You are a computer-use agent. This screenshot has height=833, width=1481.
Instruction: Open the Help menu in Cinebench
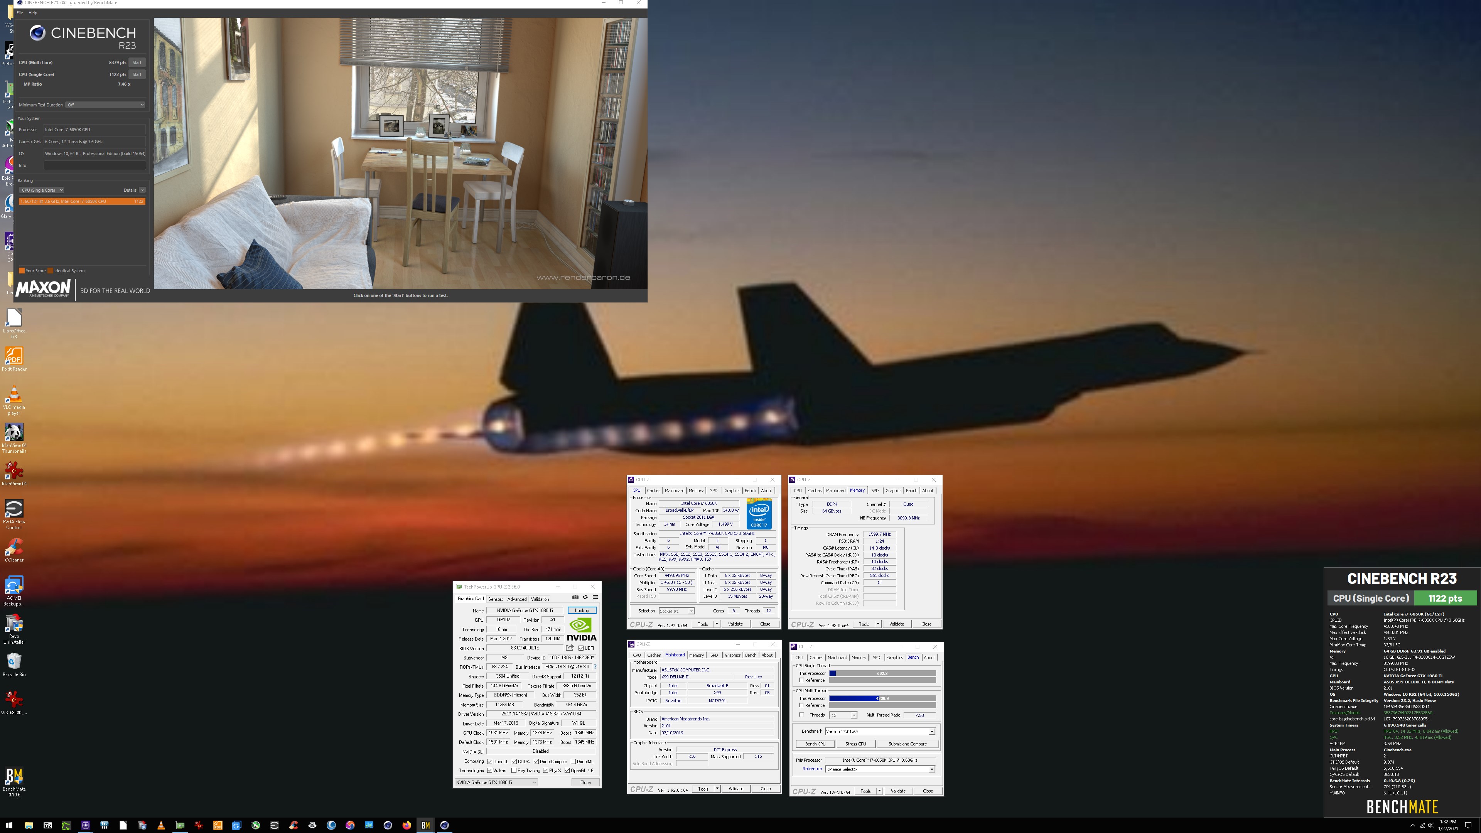tap(33, 13)
